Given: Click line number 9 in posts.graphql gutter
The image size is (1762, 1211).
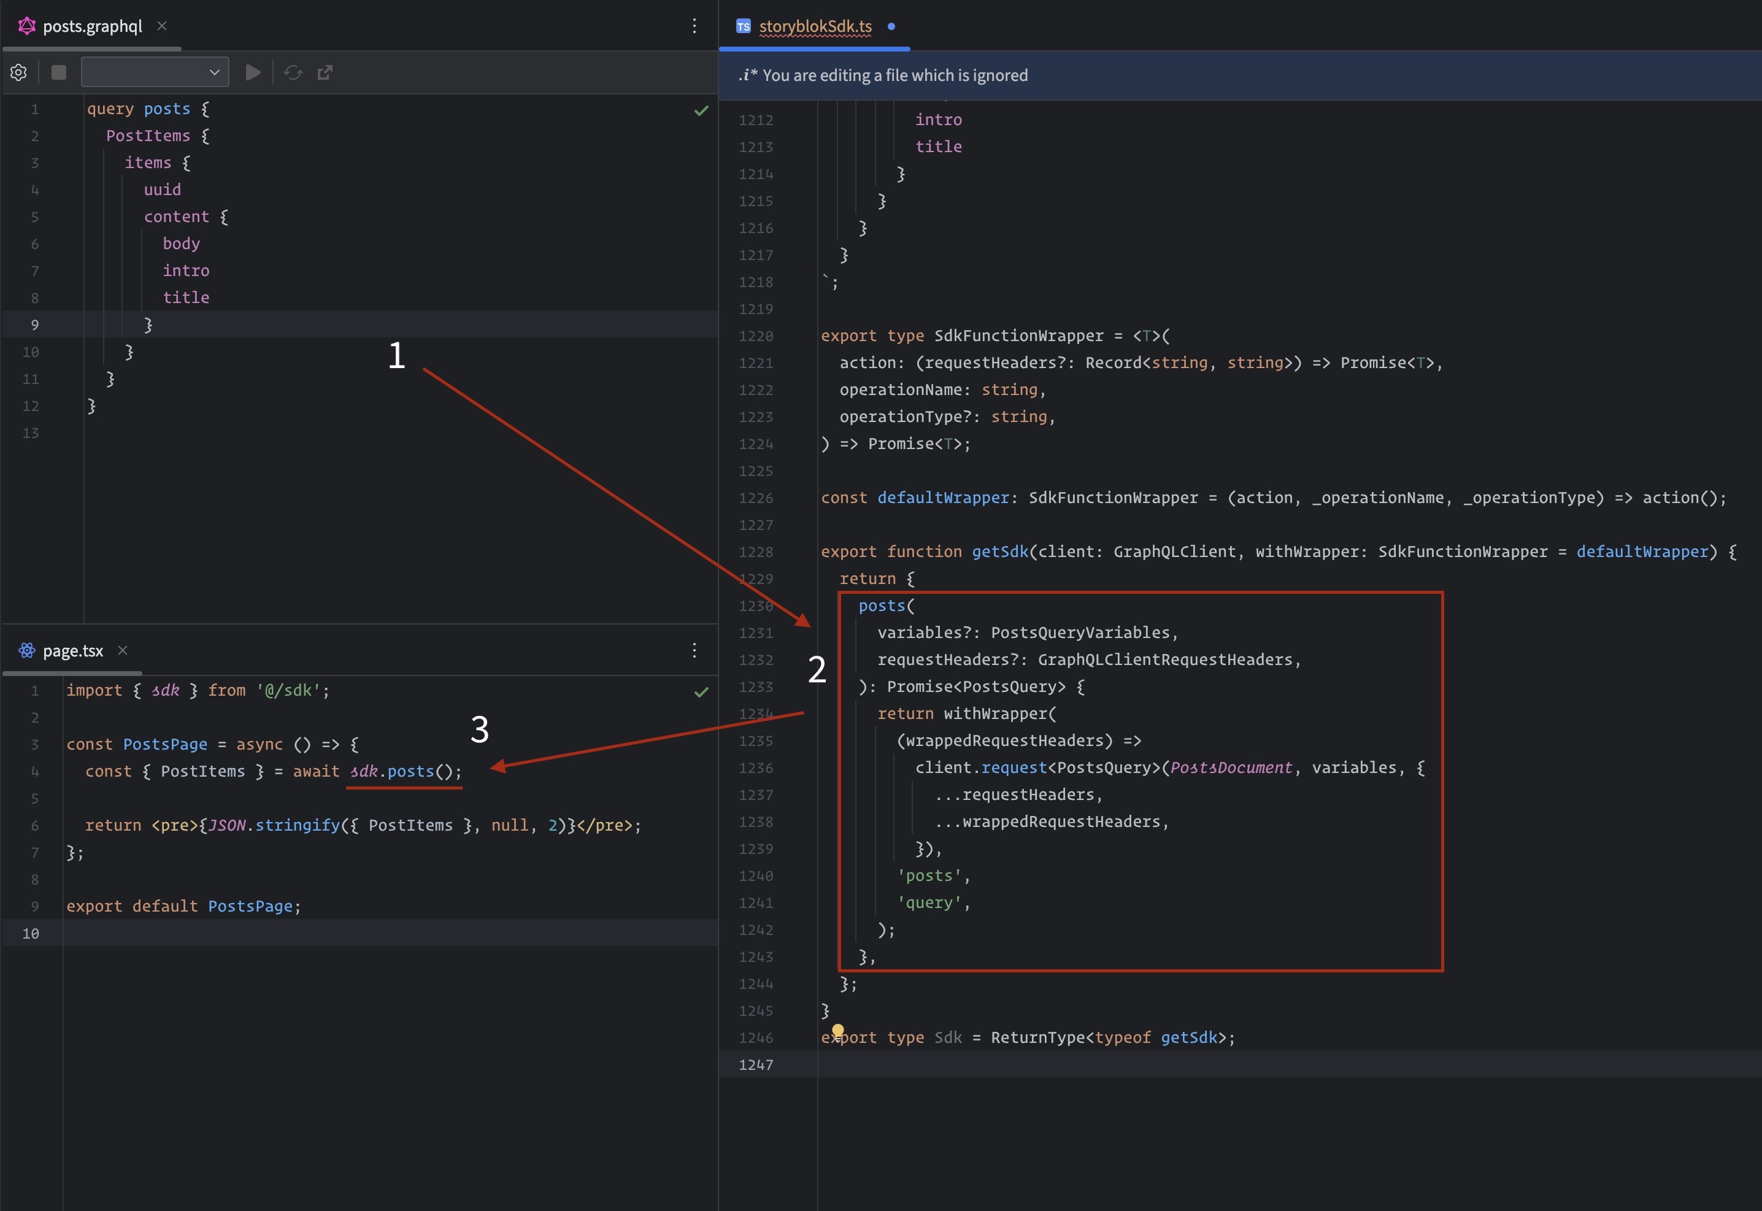Looking at the screenshot, I should point(34,325).
